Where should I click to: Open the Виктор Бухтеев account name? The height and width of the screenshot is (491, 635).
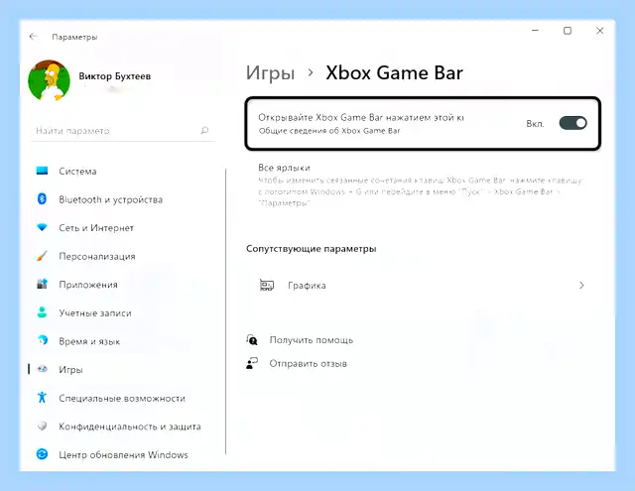pyautogui.click(x=115, y=76)
